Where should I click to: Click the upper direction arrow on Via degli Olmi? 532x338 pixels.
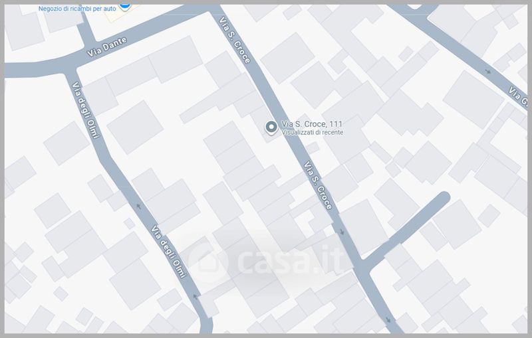139,206
